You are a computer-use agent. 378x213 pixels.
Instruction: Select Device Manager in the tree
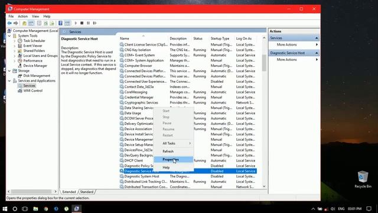click(35, 66)
